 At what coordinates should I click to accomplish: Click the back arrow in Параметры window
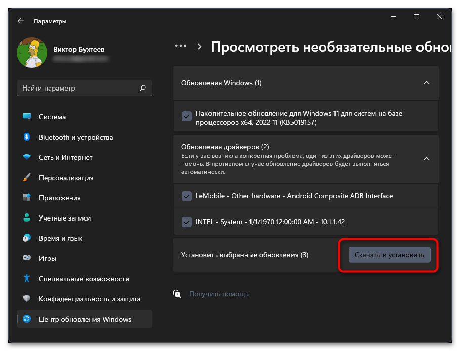[x=21, y=21]
